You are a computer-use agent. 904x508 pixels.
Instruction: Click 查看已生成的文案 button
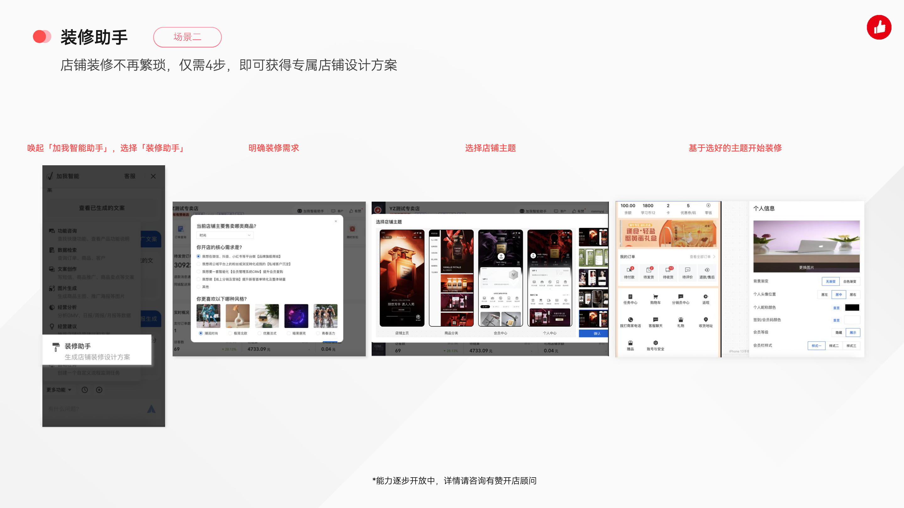pos(102,208)
